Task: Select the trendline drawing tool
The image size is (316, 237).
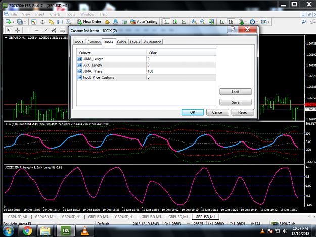Action: pos(46,30)
